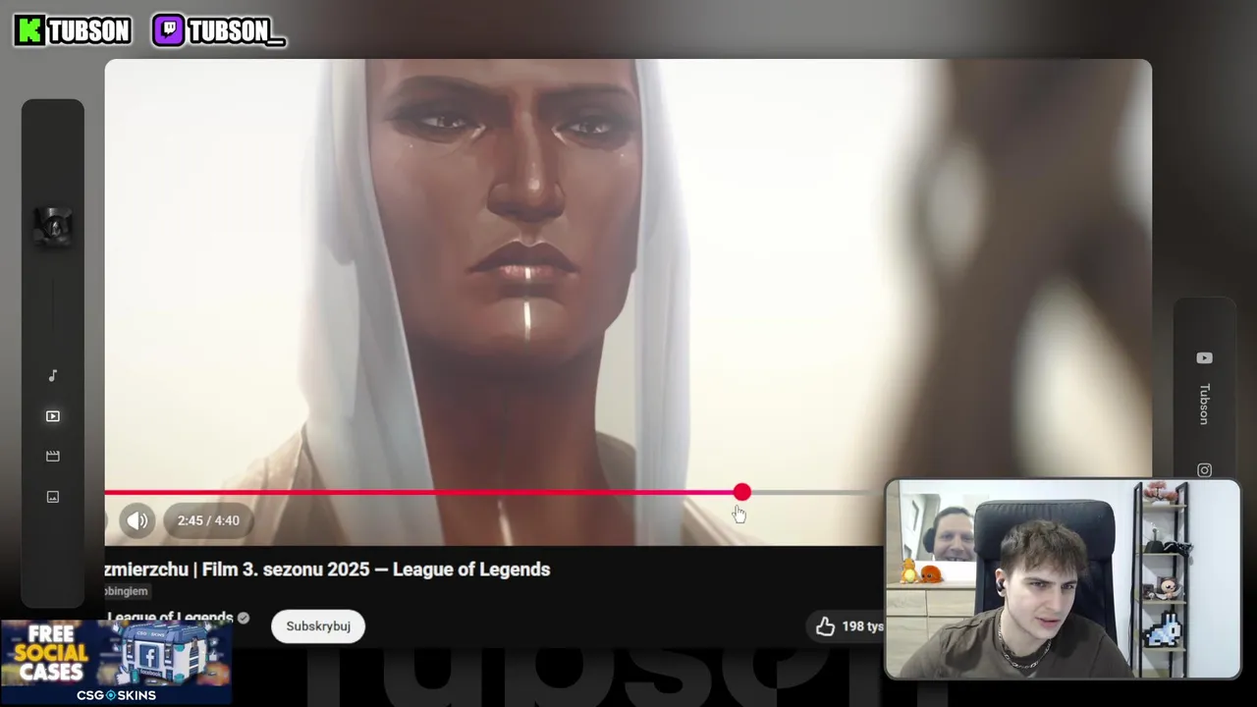
Task: Click the unplayed grey part of progress bar
Action: point(815,492)
